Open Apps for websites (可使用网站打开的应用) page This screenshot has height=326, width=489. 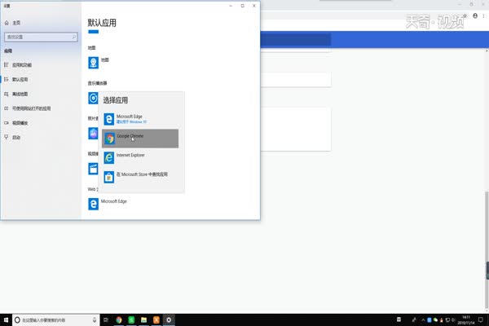point(28,108)
